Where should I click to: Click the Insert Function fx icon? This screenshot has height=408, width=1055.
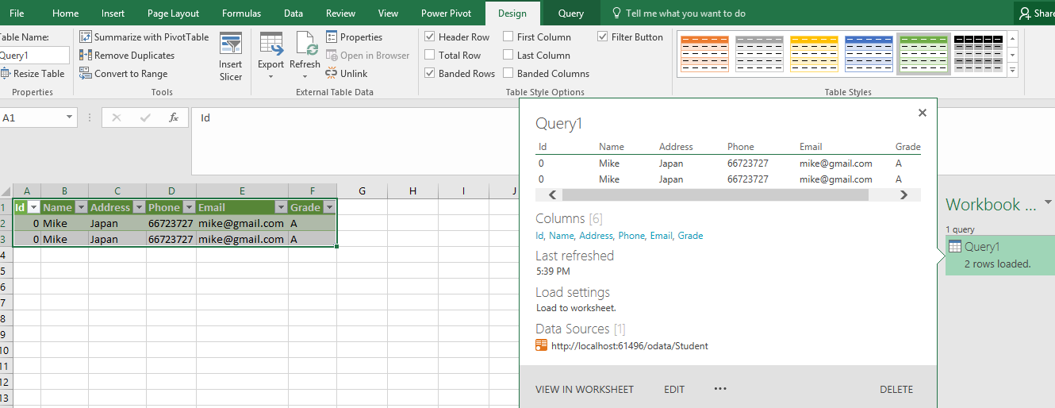174,117
